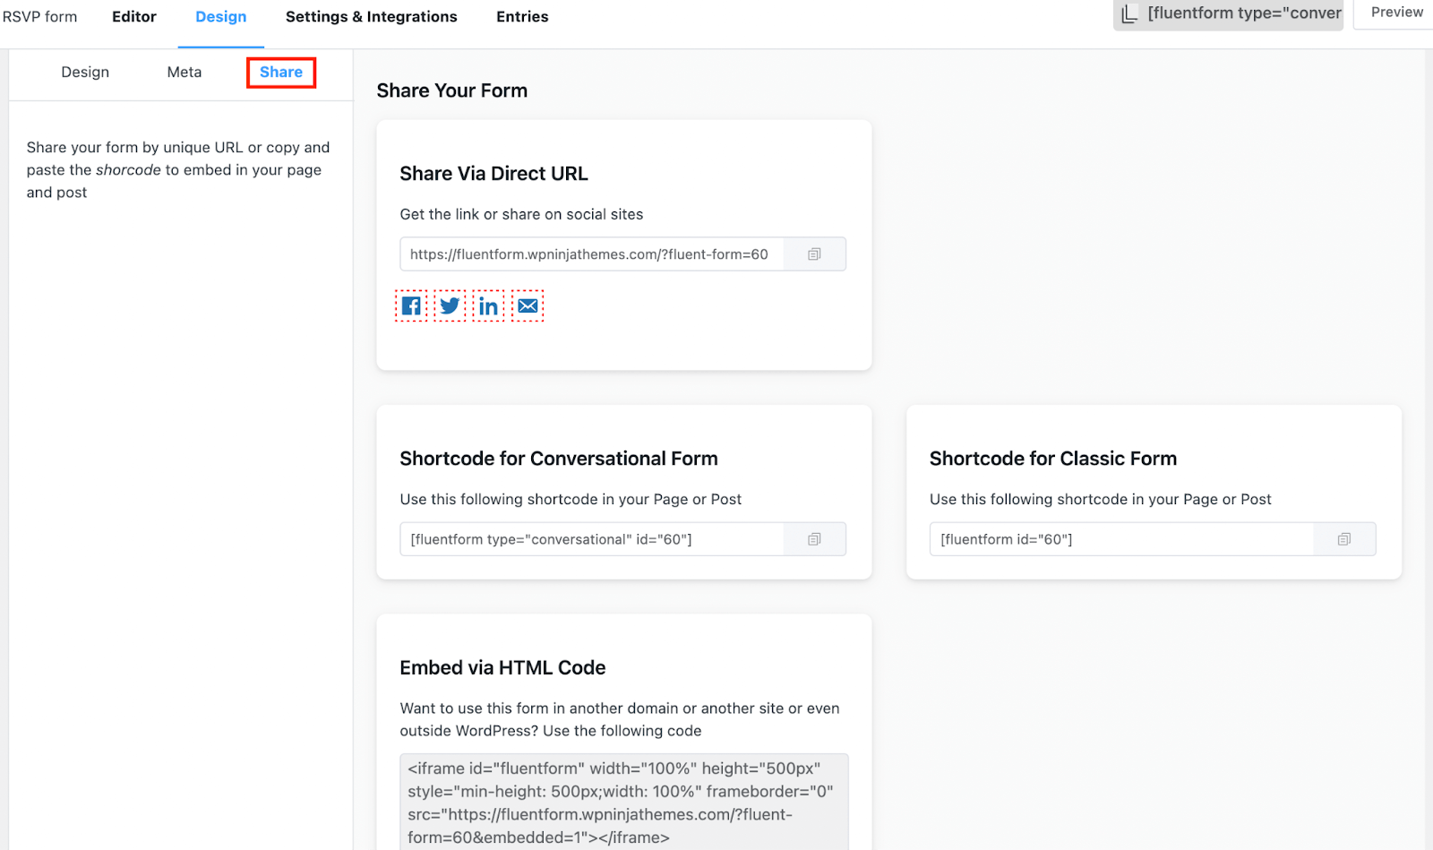Copy the conversational form shortcode
This screenshot has width=1433, height=850.
coord(814,539)
